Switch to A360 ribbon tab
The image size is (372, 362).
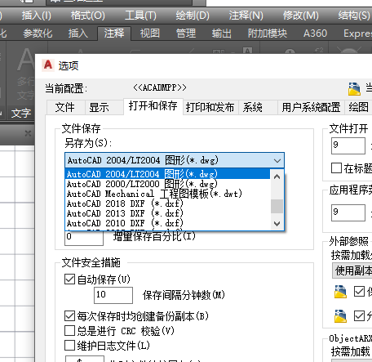point(315,34)
